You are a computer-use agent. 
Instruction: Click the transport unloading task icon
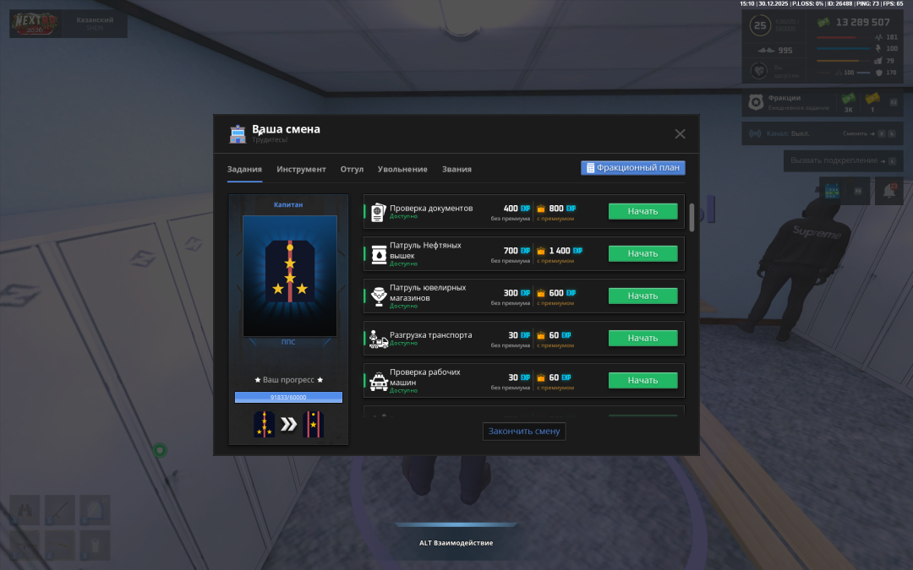click(x=378, y=338)
